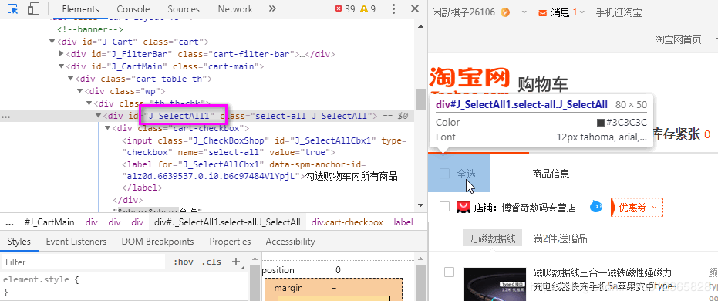Viewport: 718px width, 301px height.
Task: Add new style rule with plus icon
Action: pyautogui.click(x=236, y=262)
